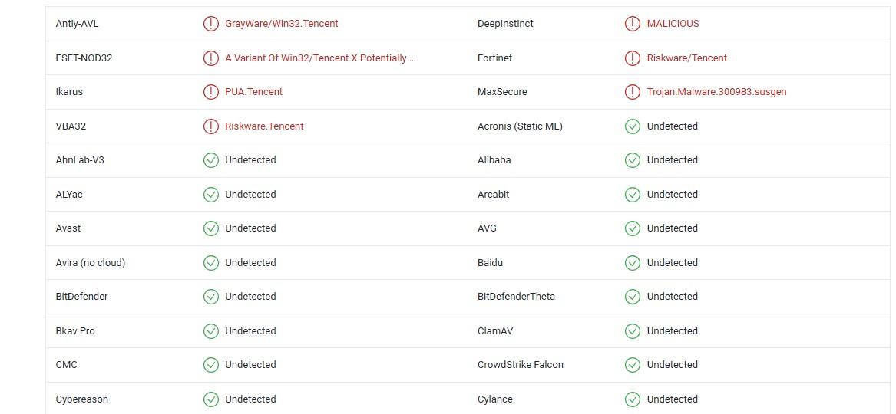Click the Antiy-AVL engine name
The height and width of the screenshot is (414, 896).
77,23
